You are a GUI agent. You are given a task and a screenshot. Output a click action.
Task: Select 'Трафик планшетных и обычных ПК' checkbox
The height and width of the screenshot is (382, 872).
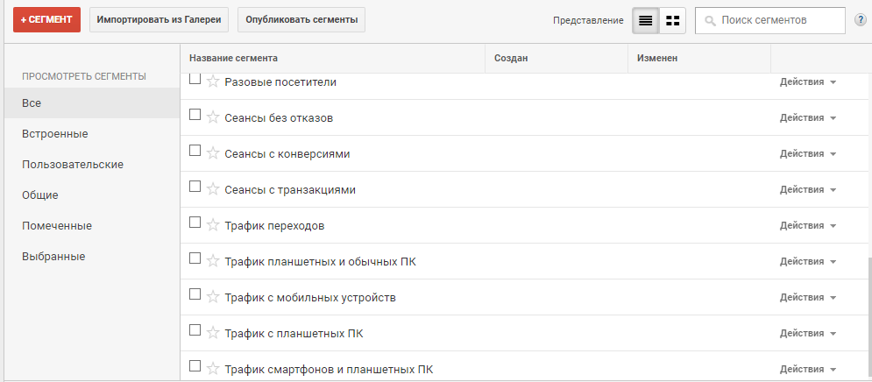click(195, 259)
